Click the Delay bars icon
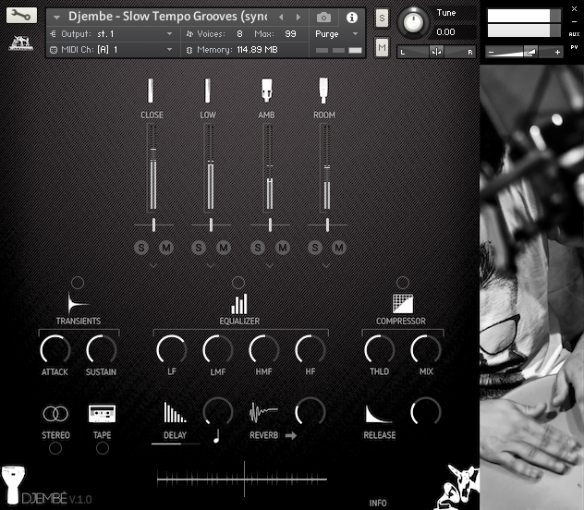 [175, 412]
